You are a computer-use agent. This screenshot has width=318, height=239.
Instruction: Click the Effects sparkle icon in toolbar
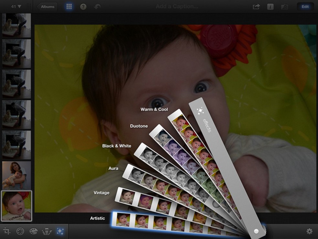click(x=60, y=231)
